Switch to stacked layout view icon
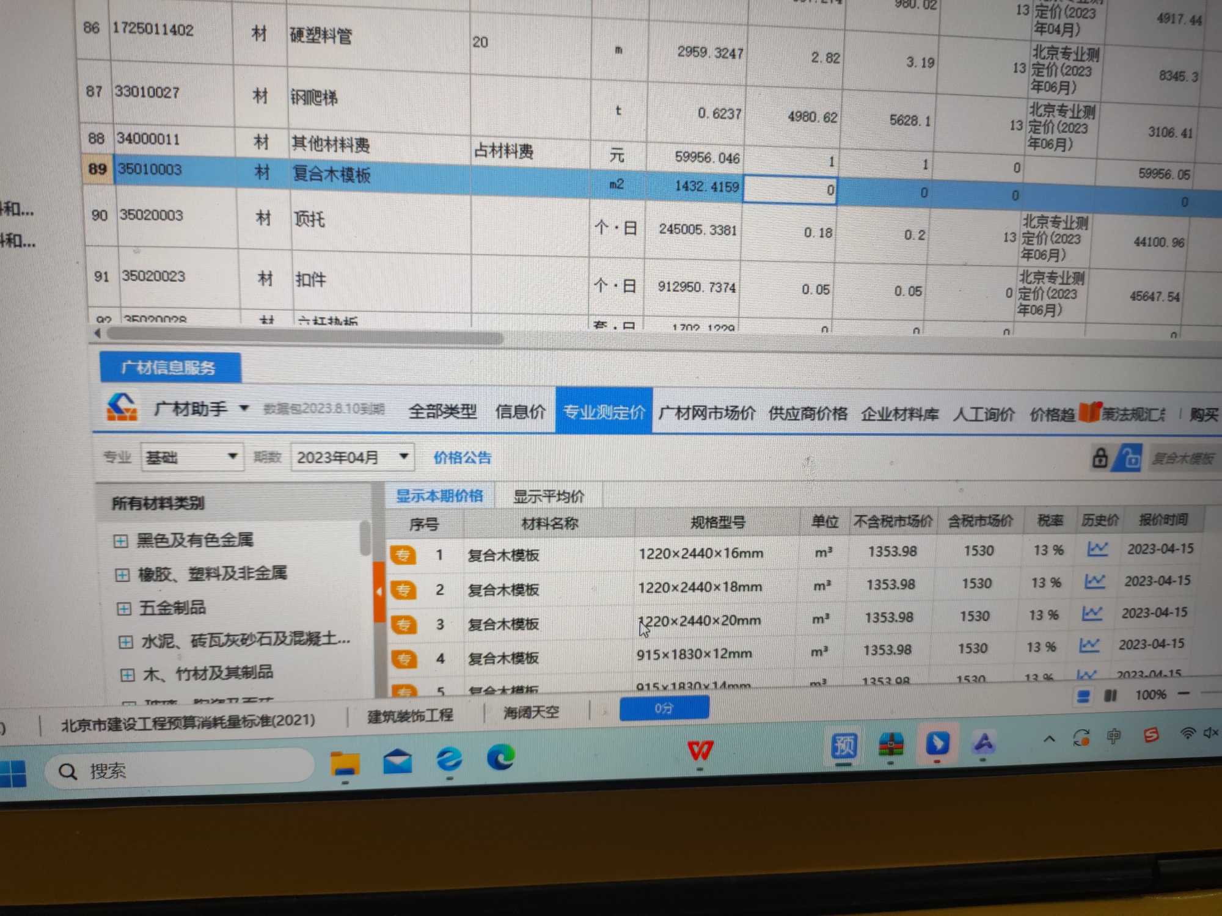Screen dimensions: 1222x916 coord(1084,696)
